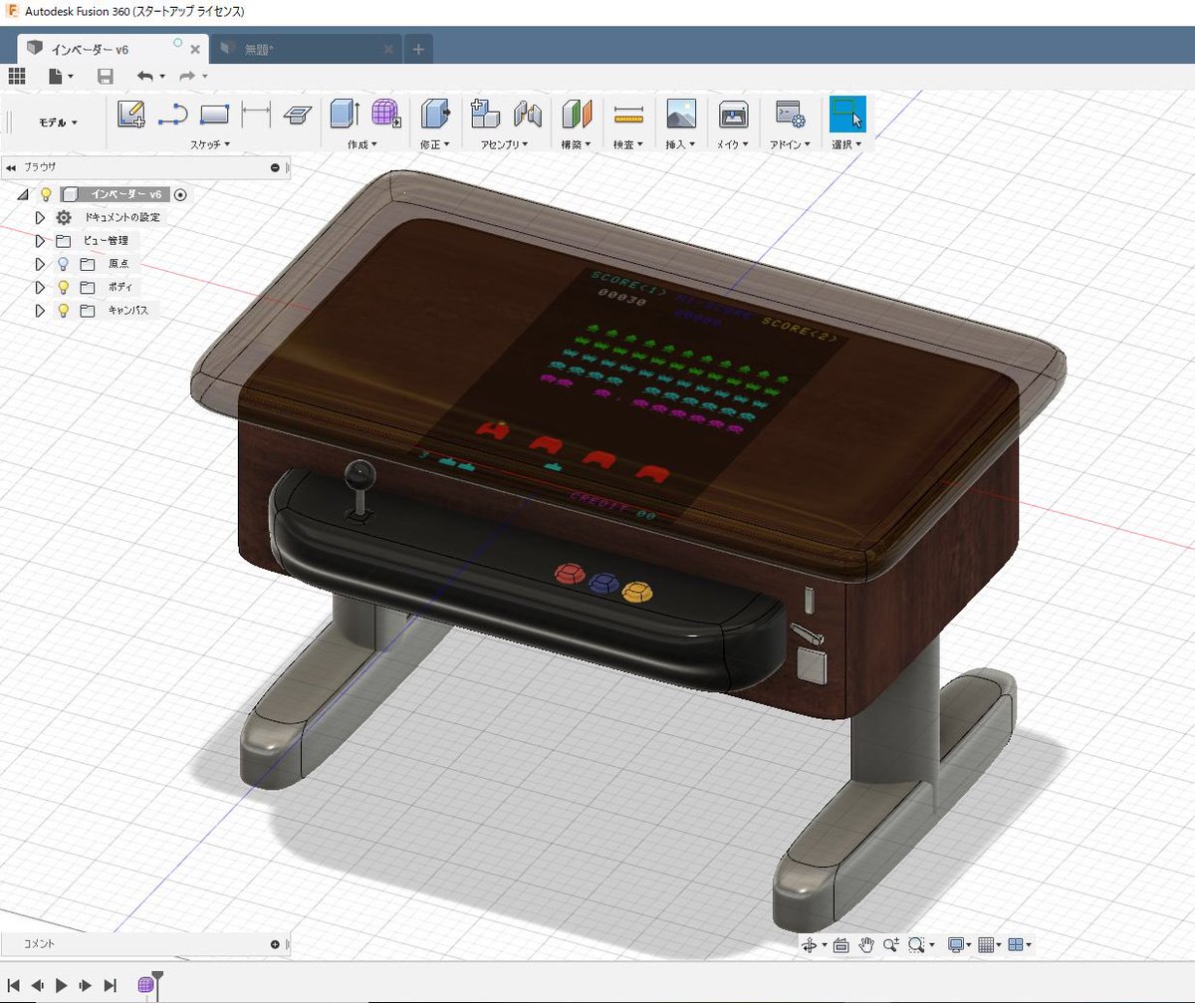Redo the action arrow
This screenshot has width=1195, height=1003.
186,76
